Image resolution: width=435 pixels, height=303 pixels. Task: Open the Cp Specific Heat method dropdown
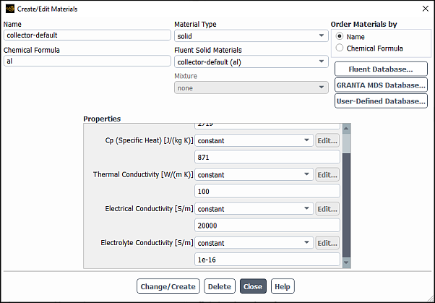point(253,140)
